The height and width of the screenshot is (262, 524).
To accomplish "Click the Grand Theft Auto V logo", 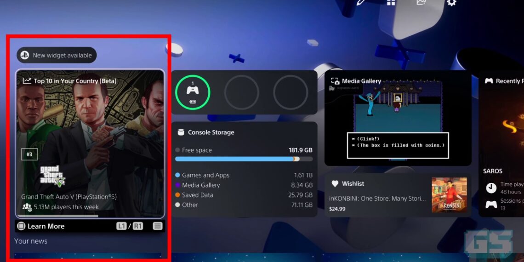I will 52,176.
